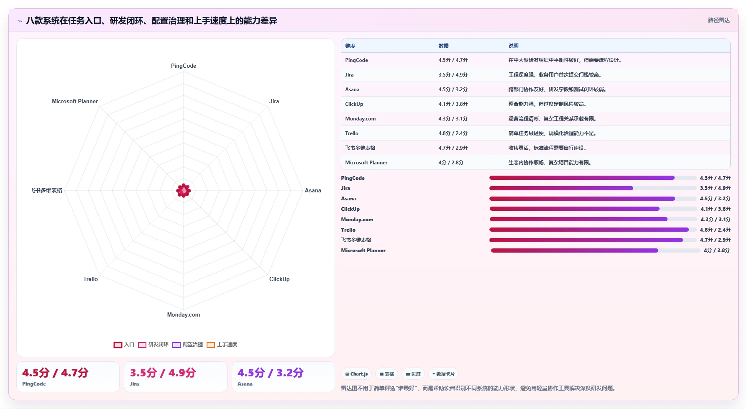Toggle the 上手速度 legend entry
747x409 pixels.
click(222, 345)
